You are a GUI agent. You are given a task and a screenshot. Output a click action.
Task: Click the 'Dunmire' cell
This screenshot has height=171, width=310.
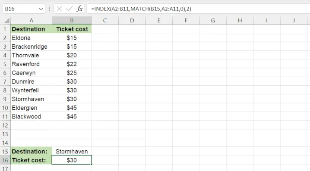[31, 82]
